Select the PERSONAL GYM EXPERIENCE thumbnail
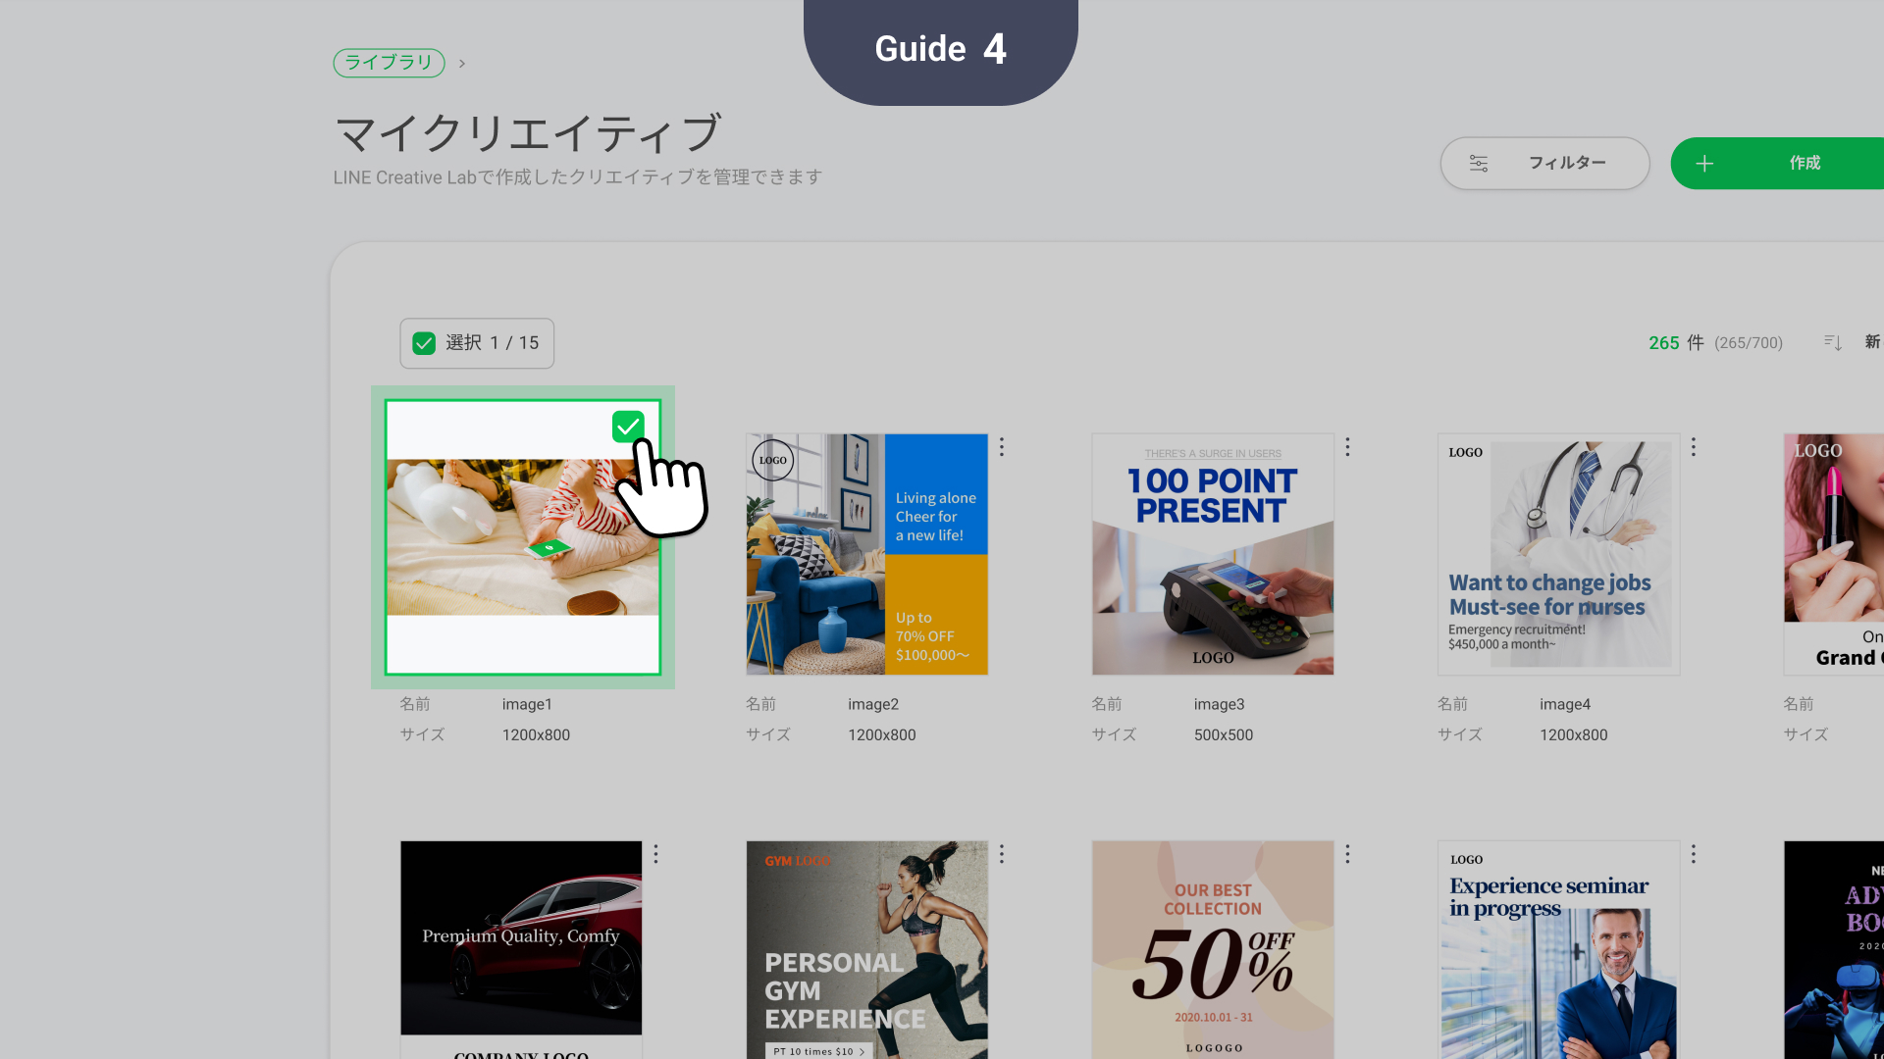1884x1059 pixels. [867, 949]
